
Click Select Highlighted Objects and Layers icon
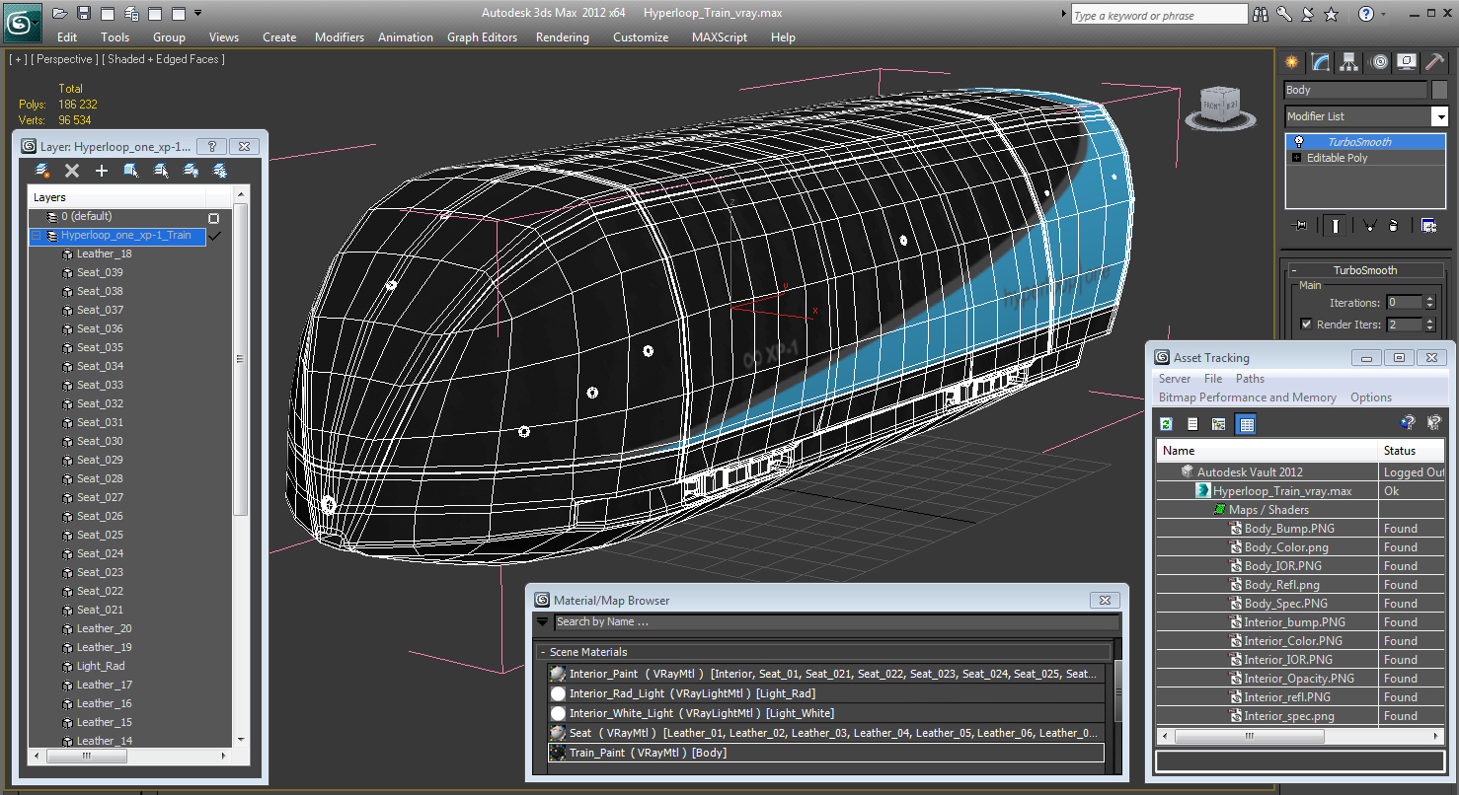pyautogui.click(x=131, y=171)
